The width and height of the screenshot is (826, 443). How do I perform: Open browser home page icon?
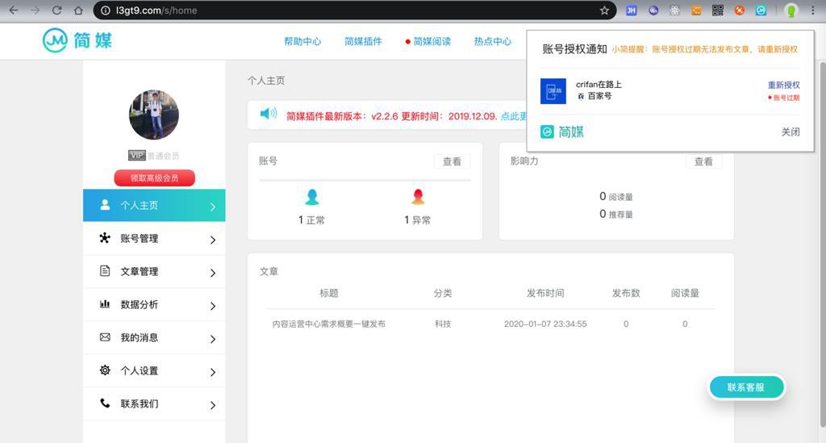tap(78, 10)
